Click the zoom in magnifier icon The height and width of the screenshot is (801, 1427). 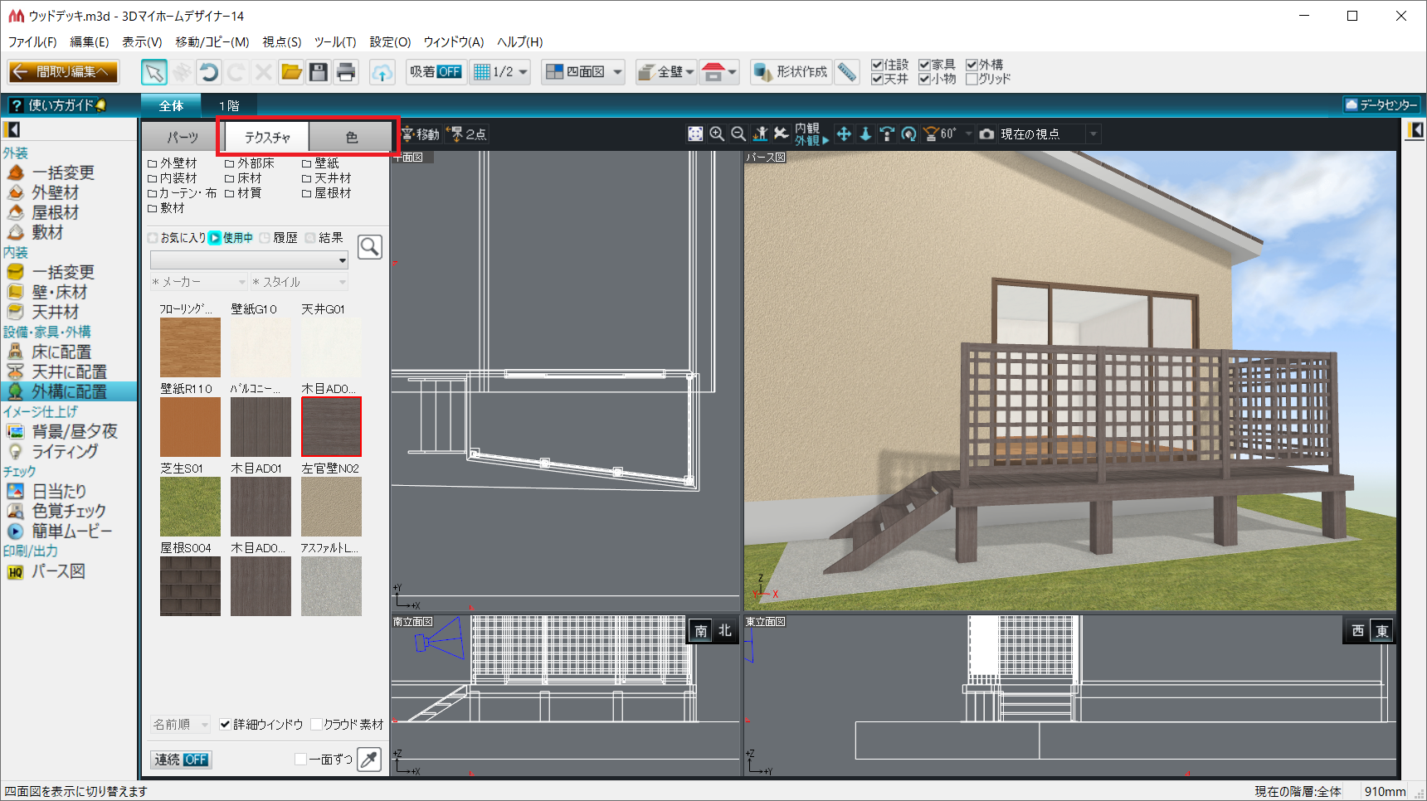click(x=717, y=134)
